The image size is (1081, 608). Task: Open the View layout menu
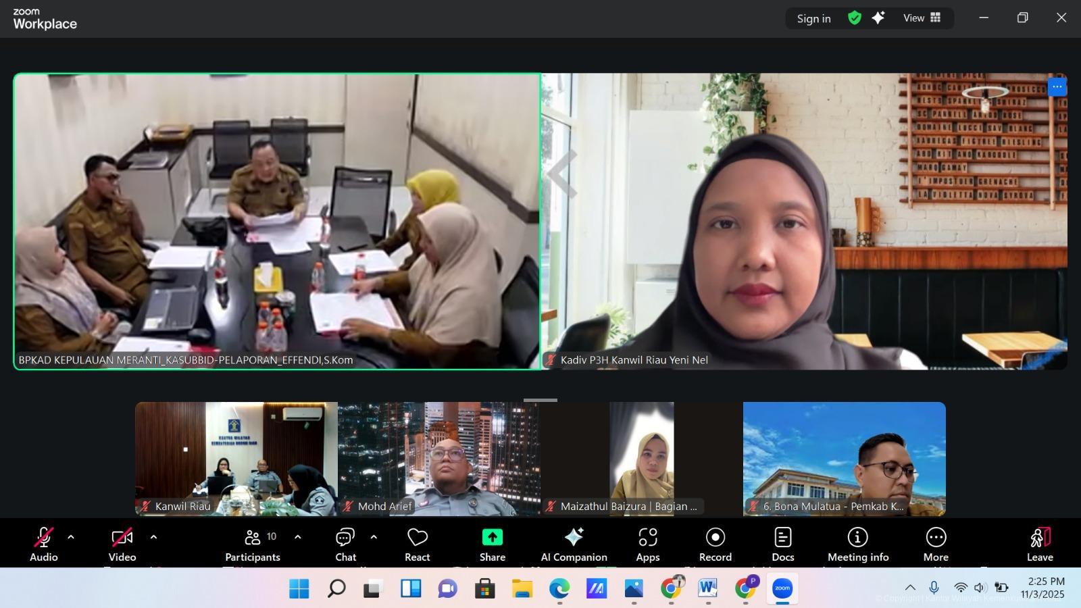coord(922,18)
